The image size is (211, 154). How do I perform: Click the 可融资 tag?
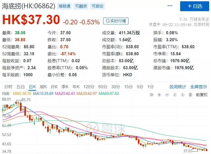point(81,6)
